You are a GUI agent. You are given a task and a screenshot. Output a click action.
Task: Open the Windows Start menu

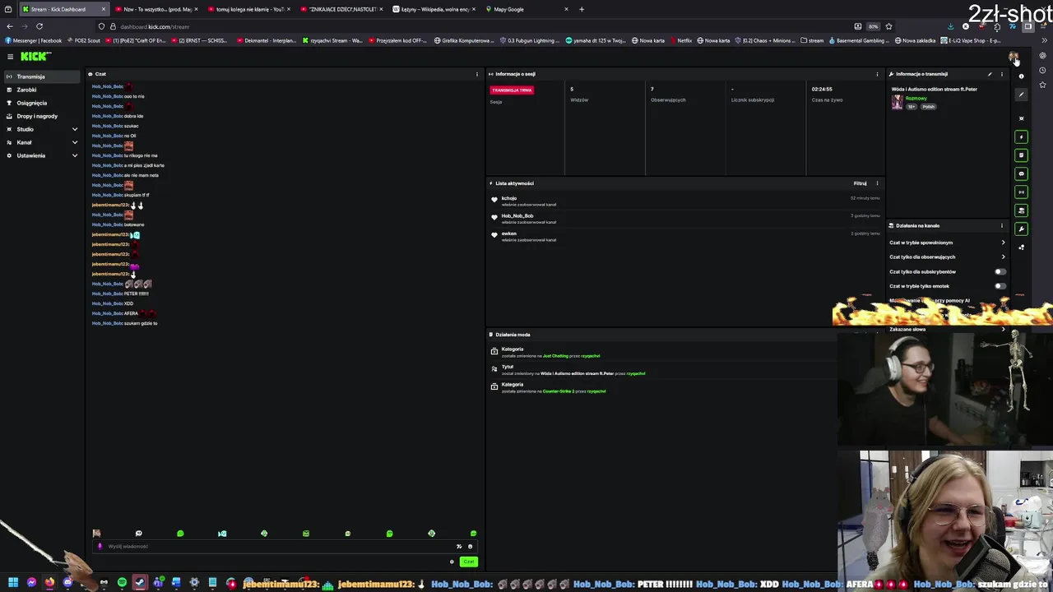(13, 583)
